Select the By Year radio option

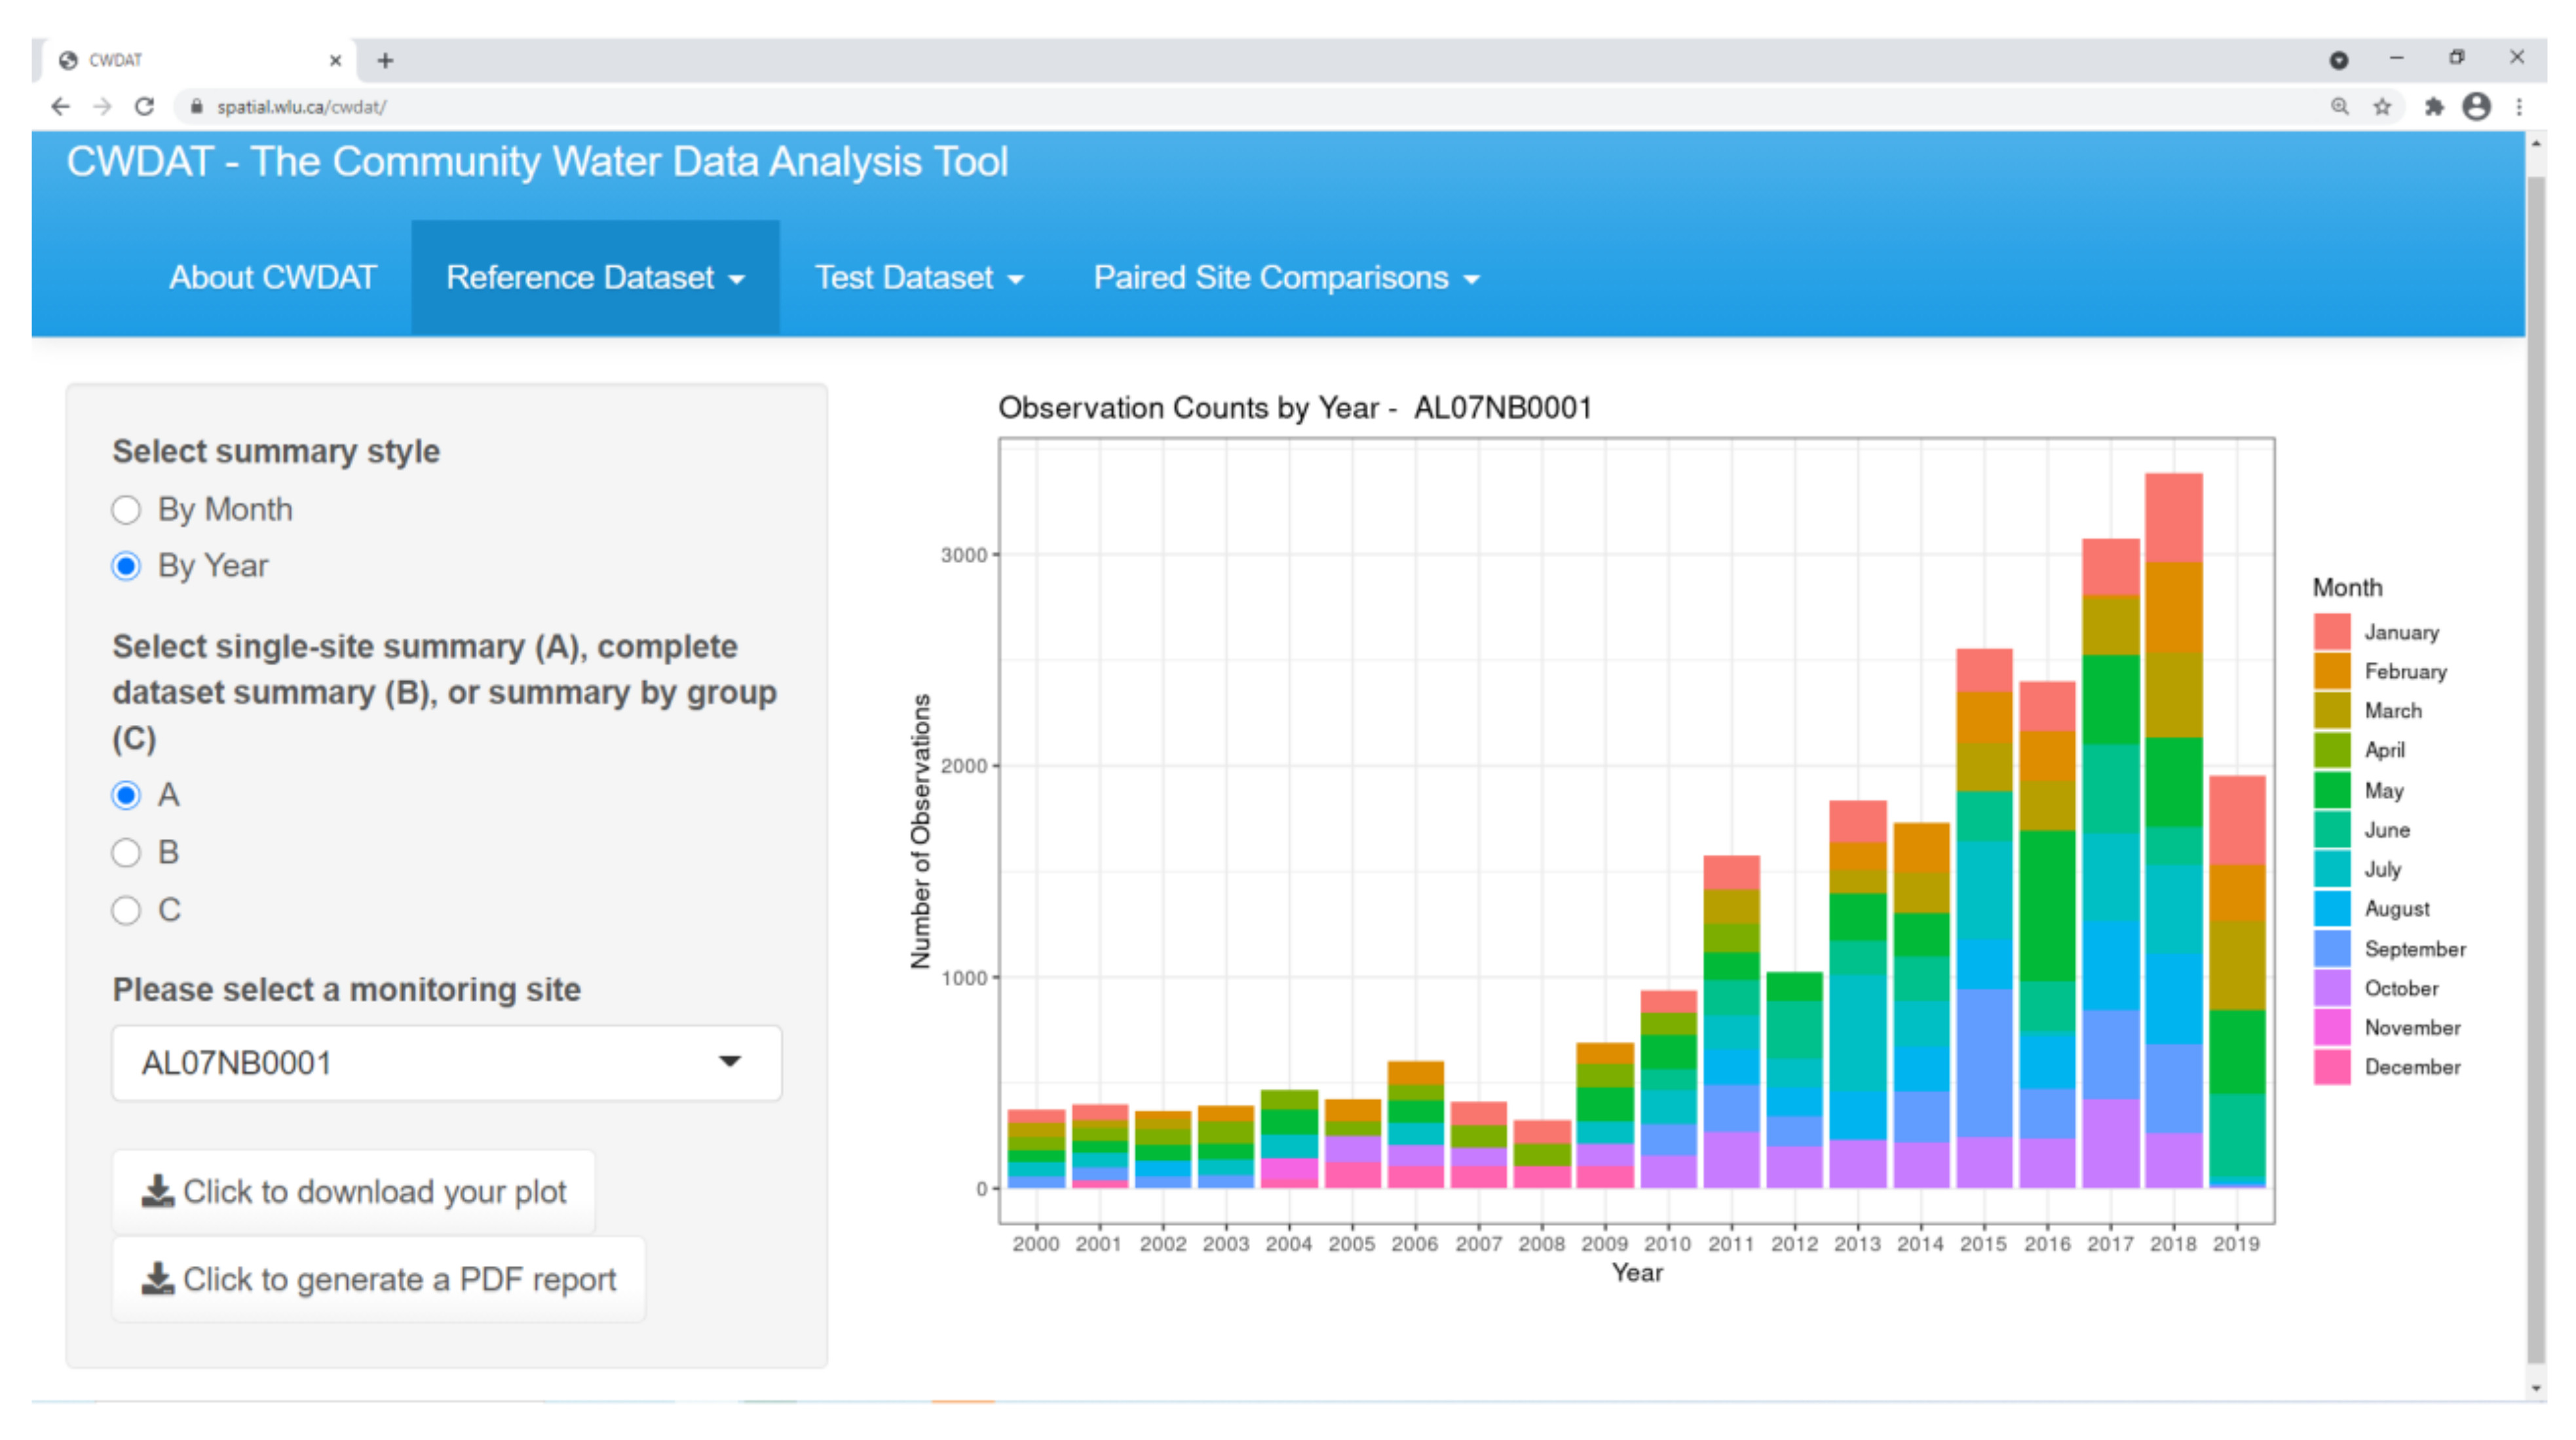[x=126, y=566]
